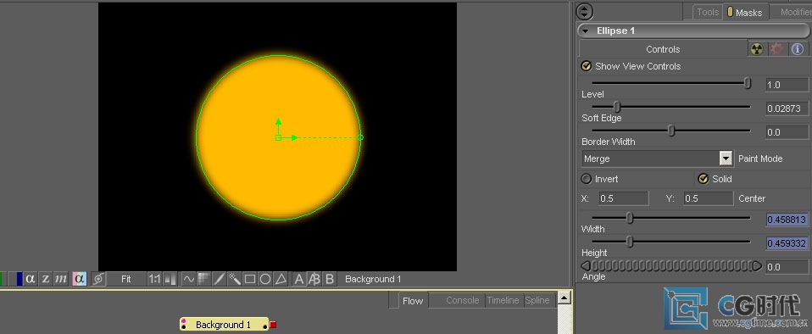812x334 pixels.
Task: Select the ellipse mask tool icon
Action: click(x=265, y=279)
